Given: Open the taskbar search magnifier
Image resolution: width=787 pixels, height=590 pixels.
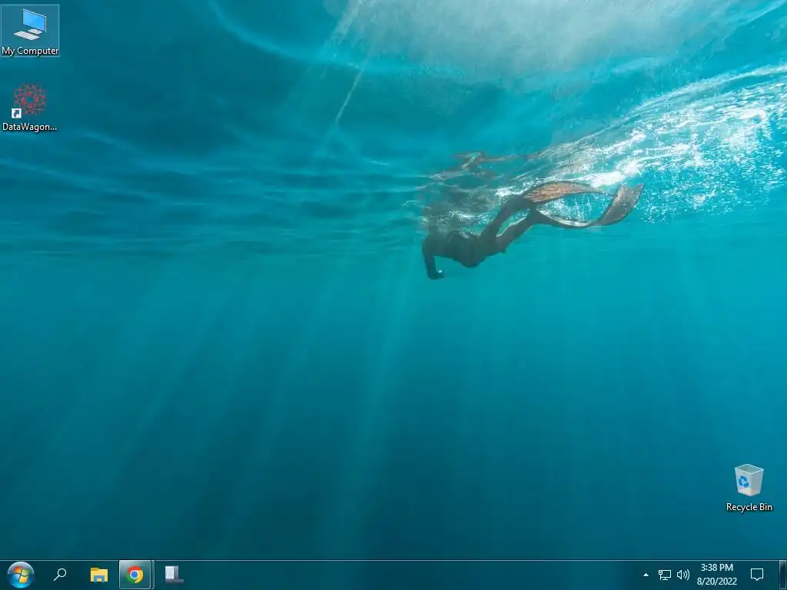Looking at the screenshot, I should [x=60, y=575].
